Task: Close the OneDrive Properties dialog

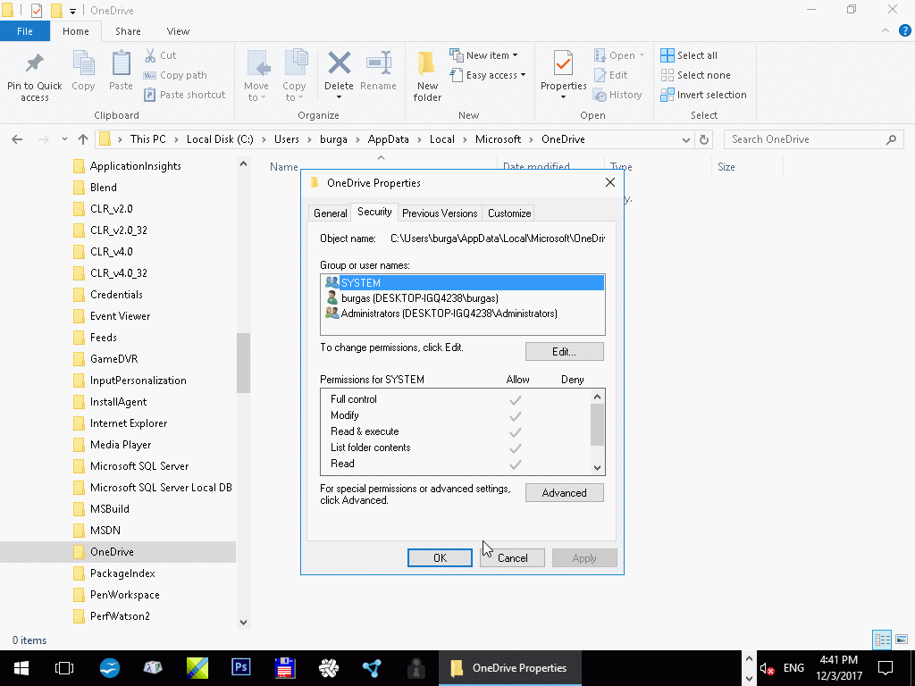Action: pyautogui.click(x=610, y=182)
